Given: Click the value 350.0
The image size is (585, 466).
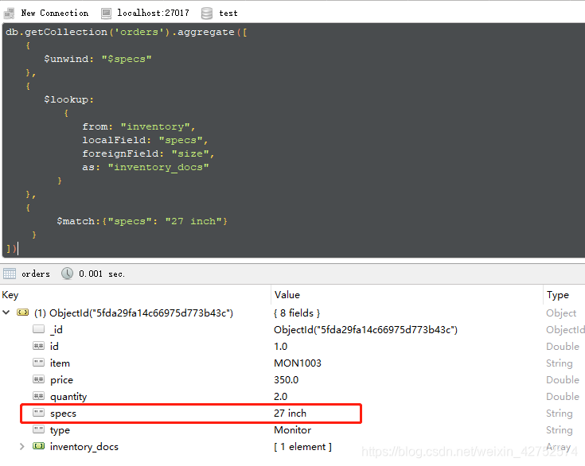Looking at the screenshot, I should click(x=287, y=380).
